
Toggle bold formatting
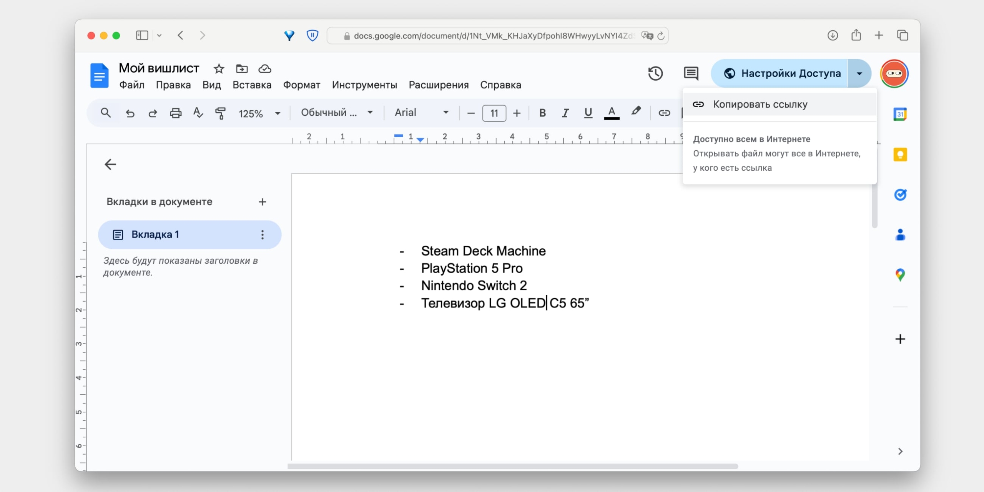542,113
